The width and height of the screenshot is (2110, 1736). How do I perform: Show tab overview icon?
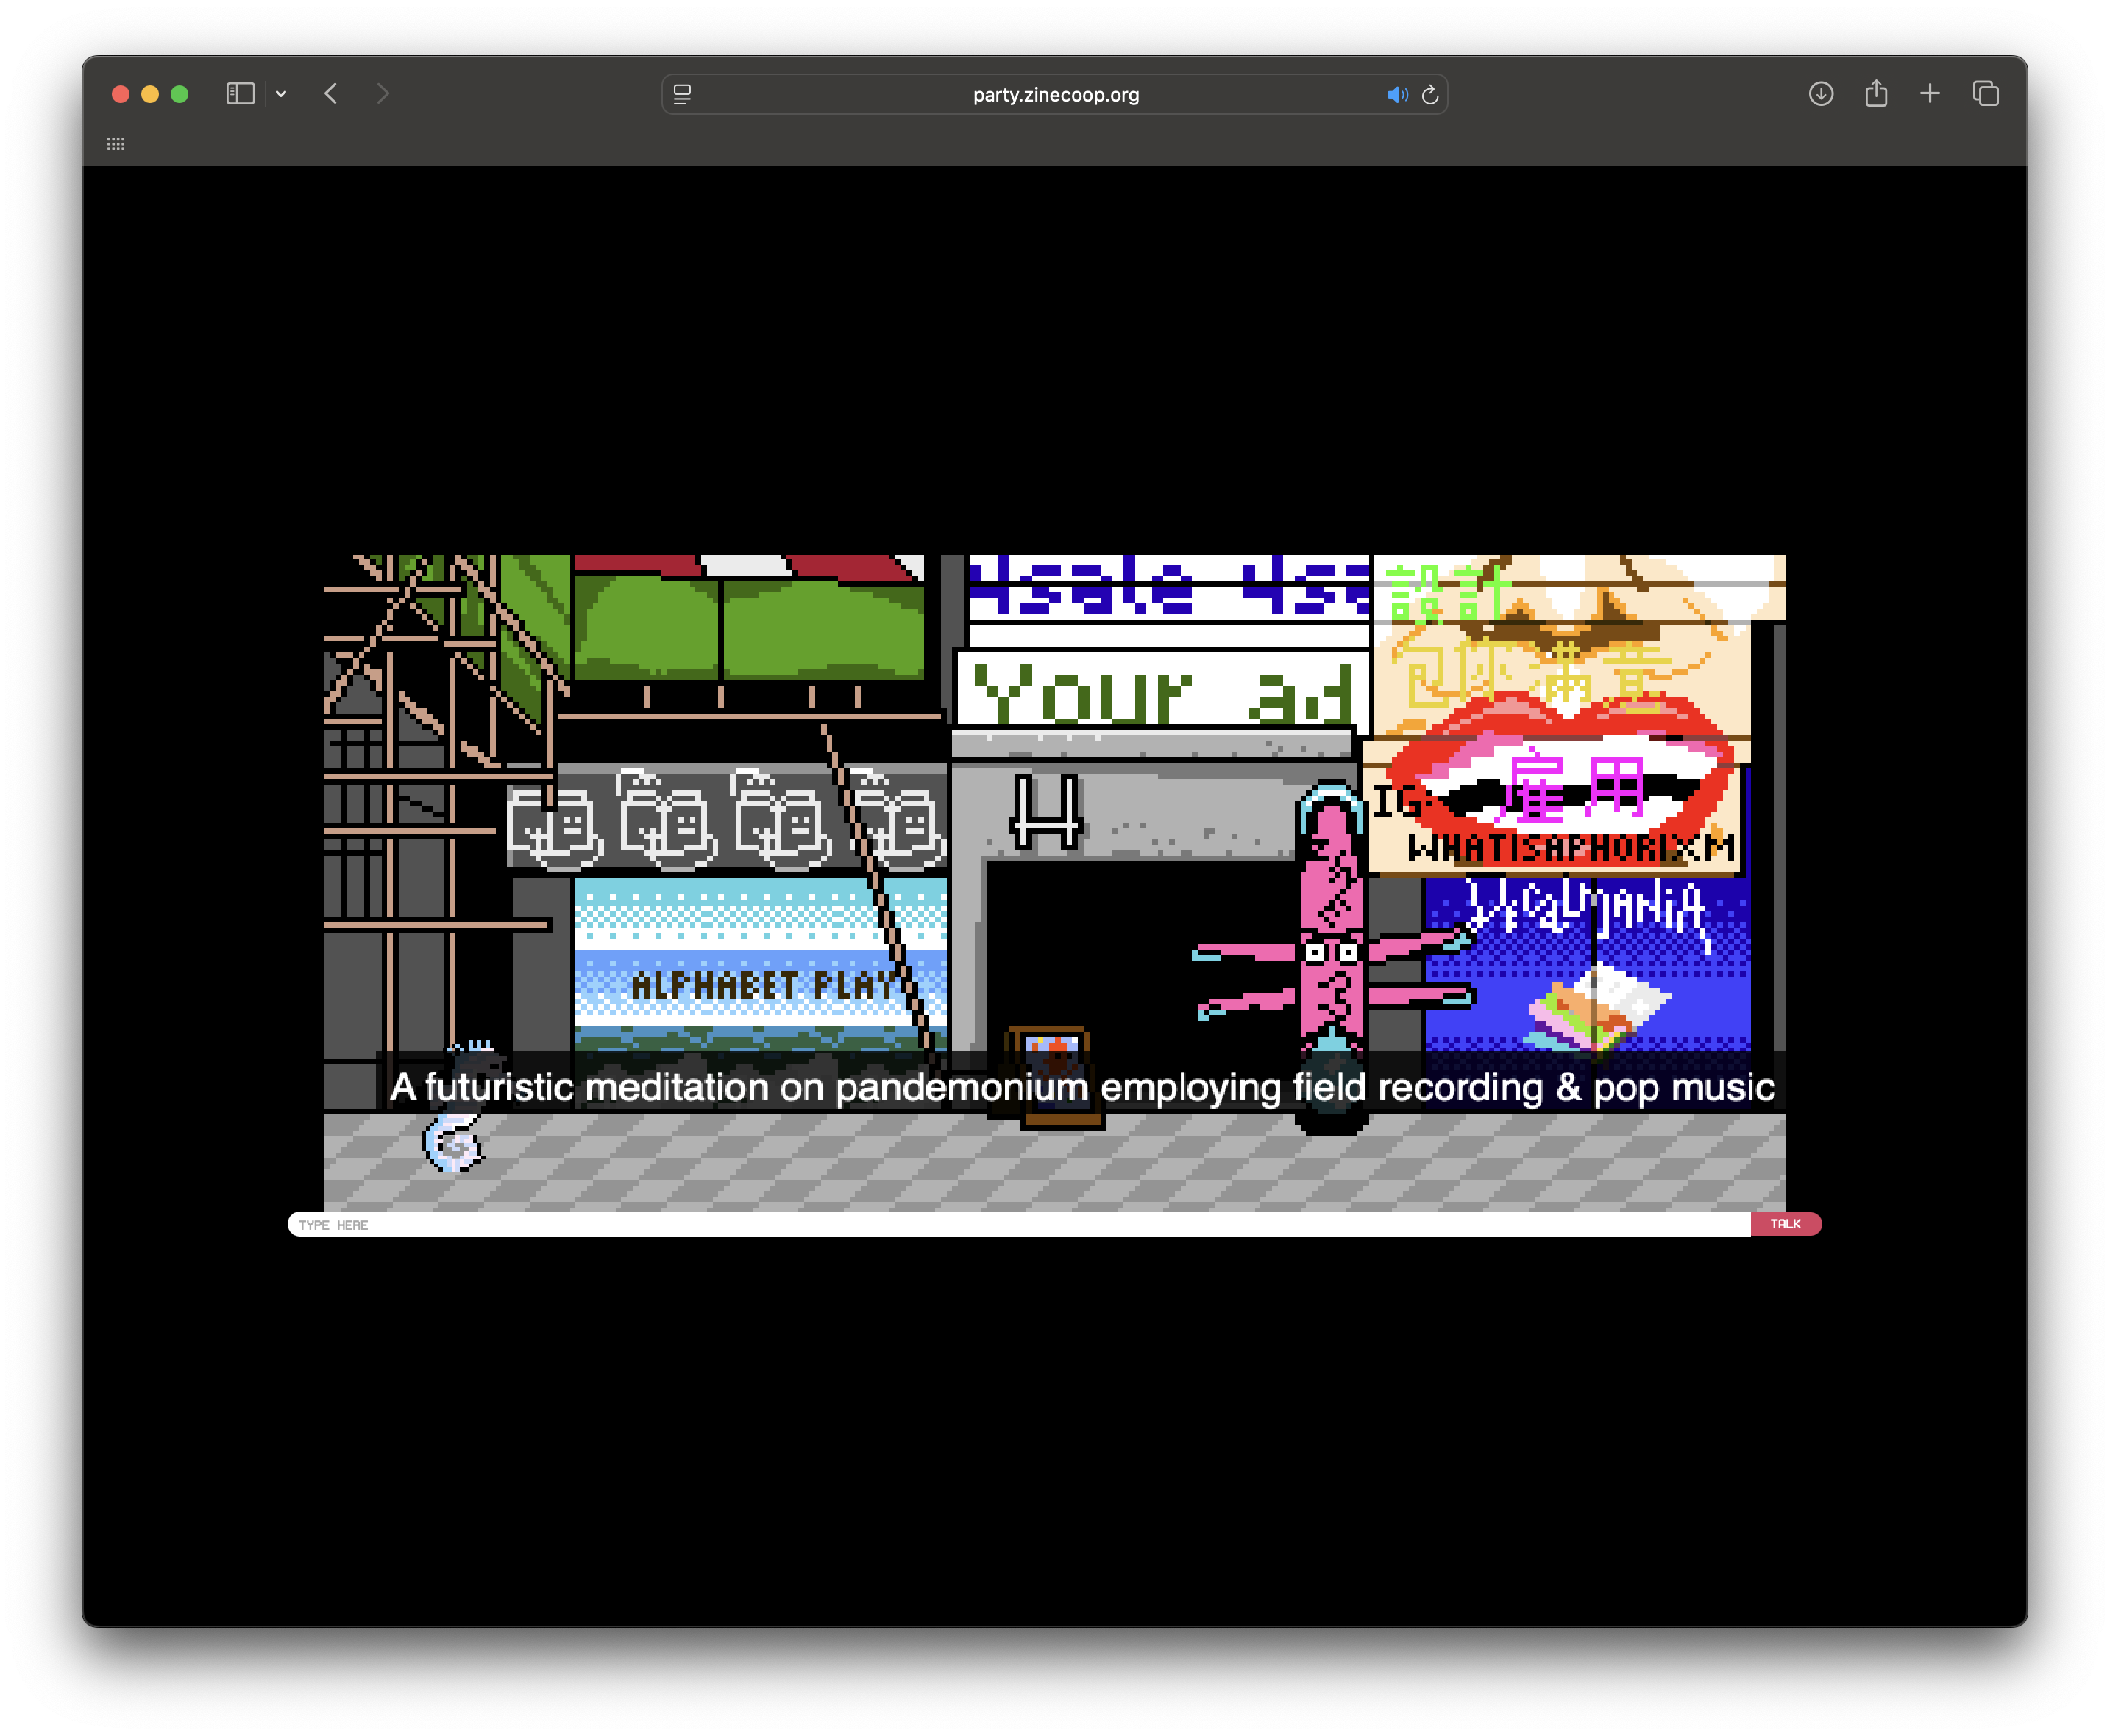(x=1986, y=94)
